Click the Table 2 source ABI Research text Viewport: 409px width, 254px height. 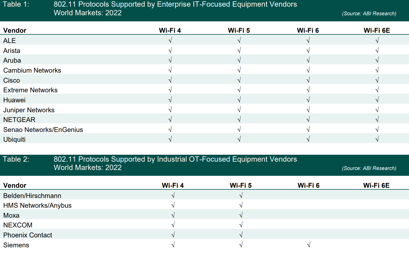click(369, 168)
